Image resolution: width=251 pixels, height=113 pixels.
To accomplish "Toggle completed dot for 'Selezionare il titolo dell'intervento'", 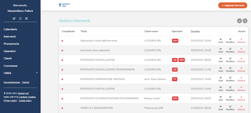I will coord(62,41).
